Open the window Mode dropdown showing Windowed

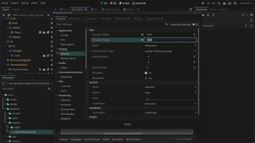(170, 46)
